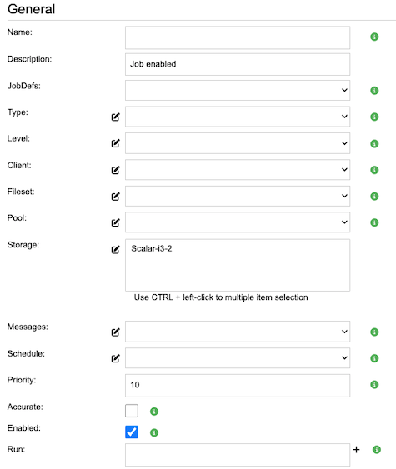This screenshot has width=396, height=469.
Task: Open the Messages dropdown
Action: [238, 332]
